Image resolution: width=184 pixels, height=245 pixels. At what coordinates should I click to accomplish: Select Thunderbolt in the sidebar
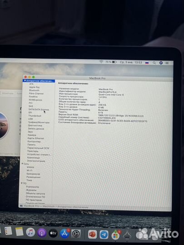pos(35,116)
